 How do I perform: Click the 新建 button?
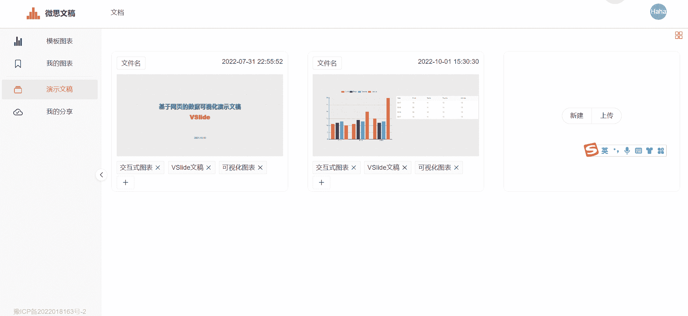[x=577, y=116]
